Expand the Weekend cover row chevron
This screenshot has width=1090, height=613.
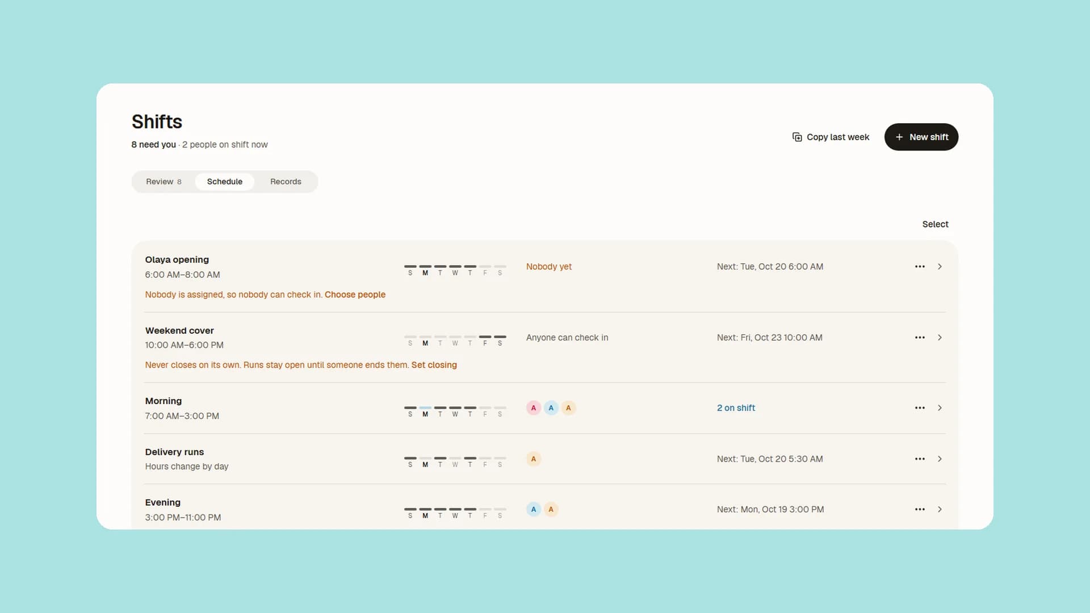940,338
